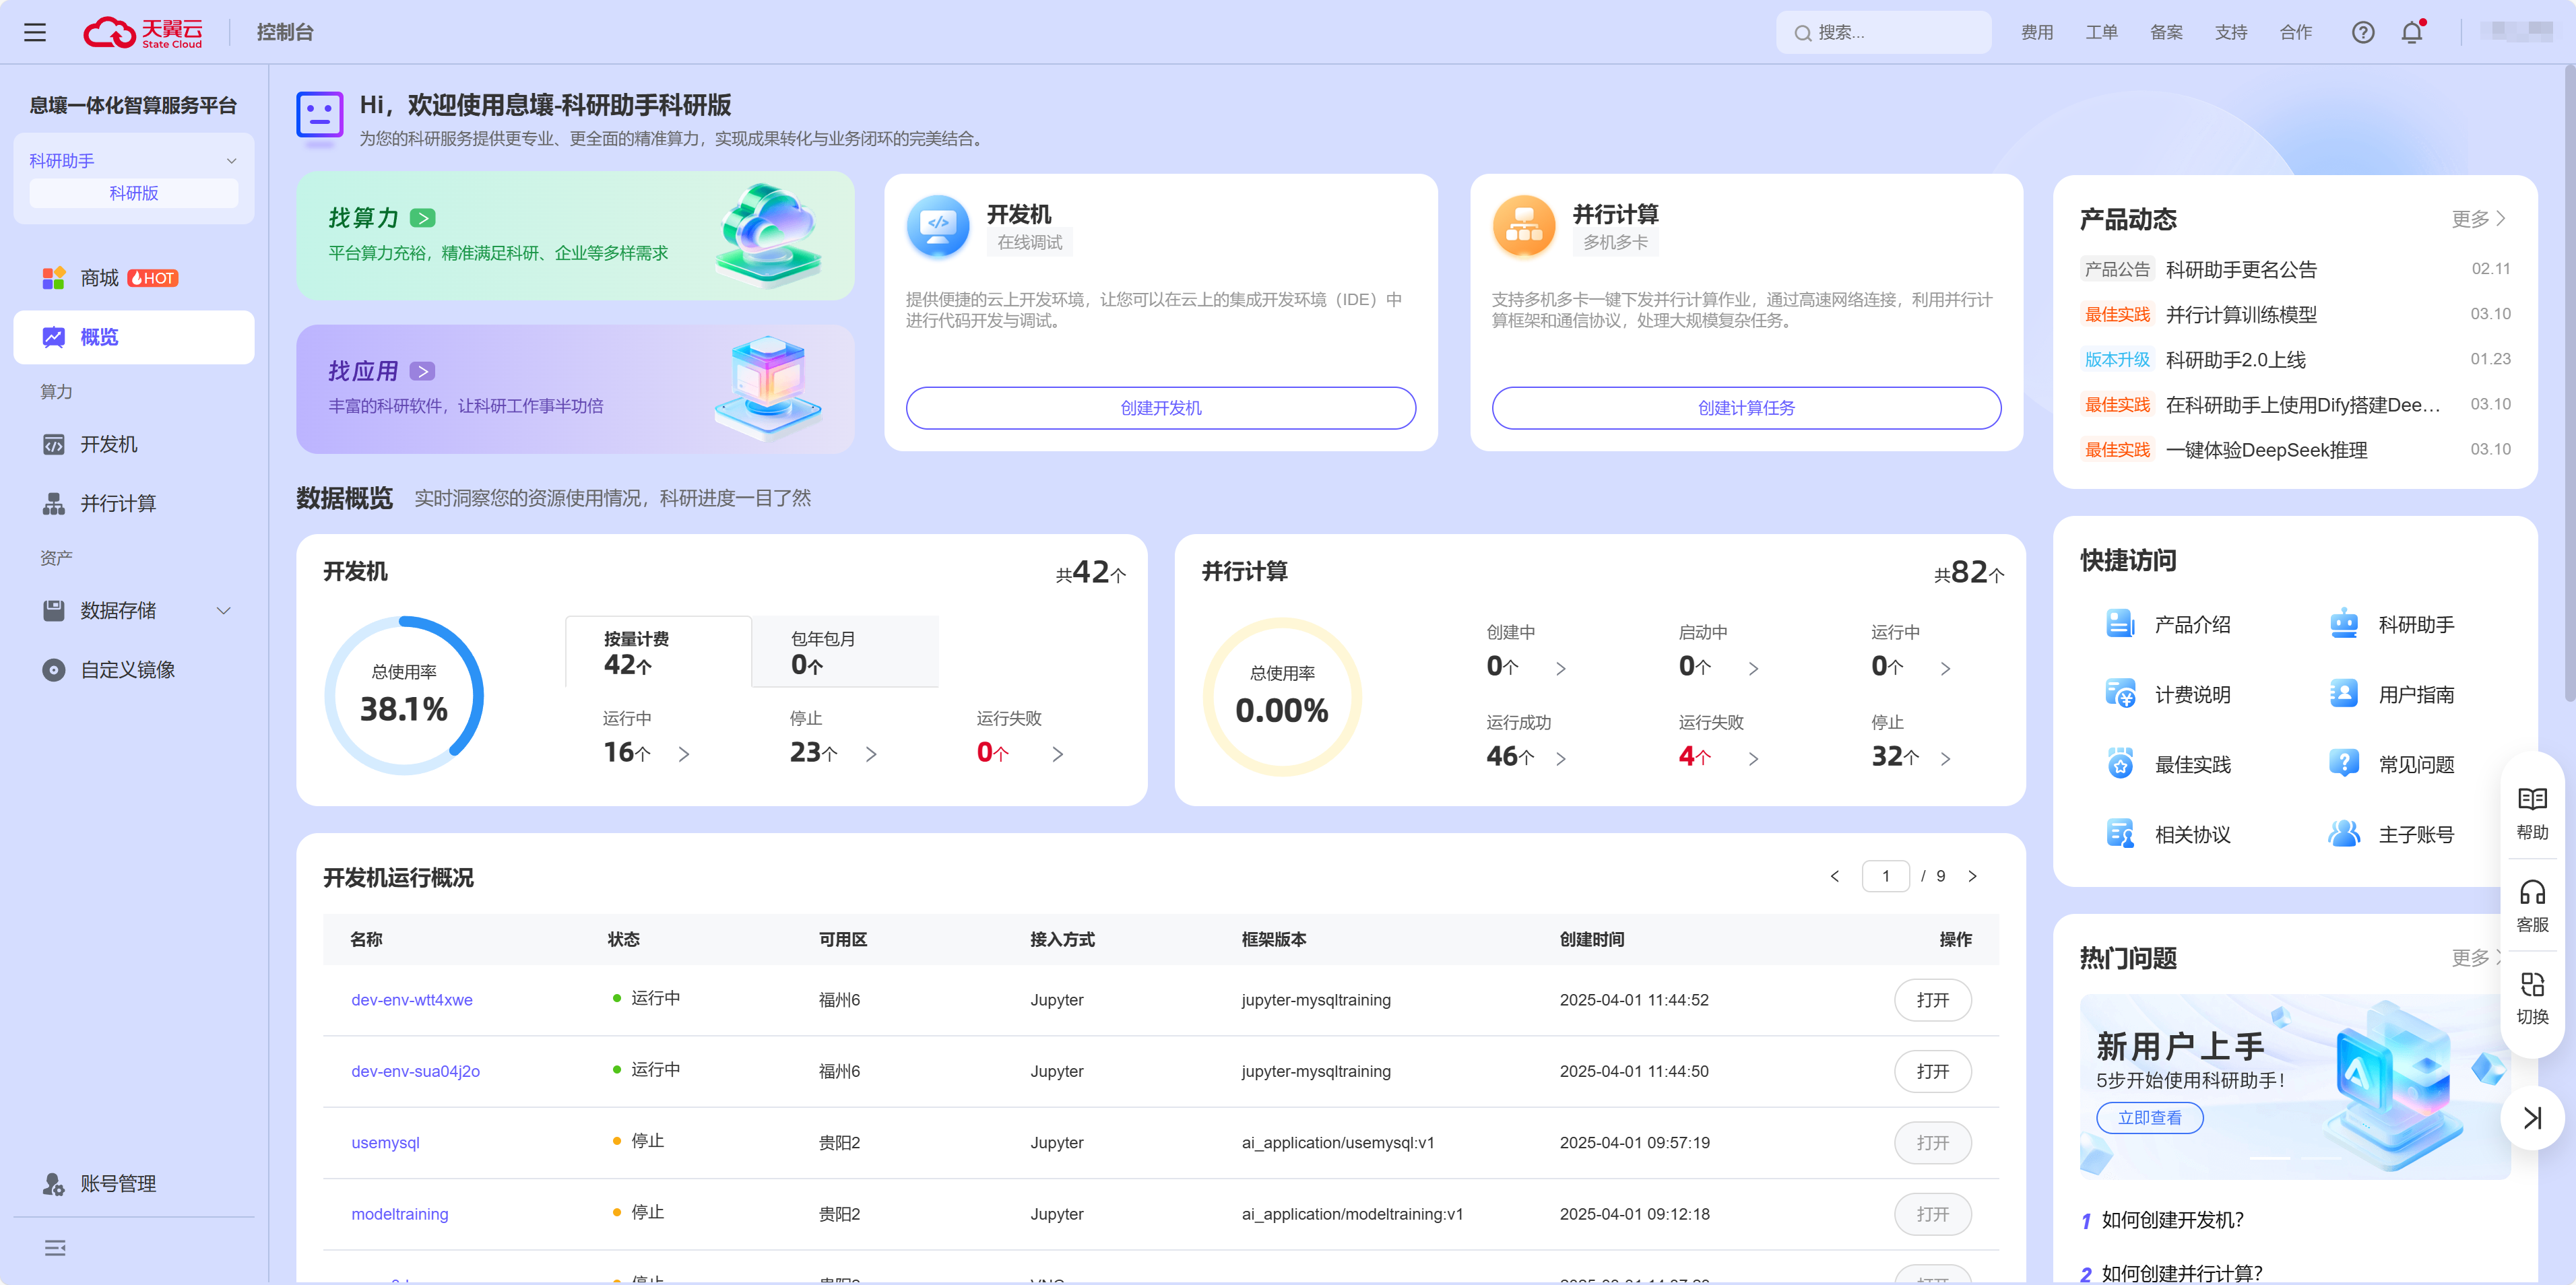Click 找算力 green arrow icon

click(x=423, y=218)
